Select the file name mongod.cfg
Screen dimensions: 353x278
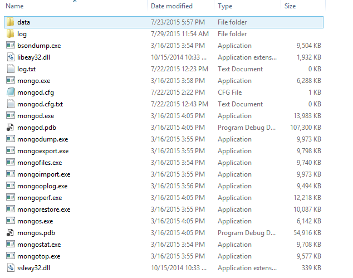point(36,92)
